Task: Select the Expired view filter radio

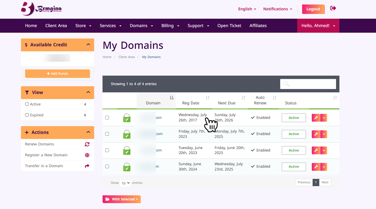Action: (27, 115)
